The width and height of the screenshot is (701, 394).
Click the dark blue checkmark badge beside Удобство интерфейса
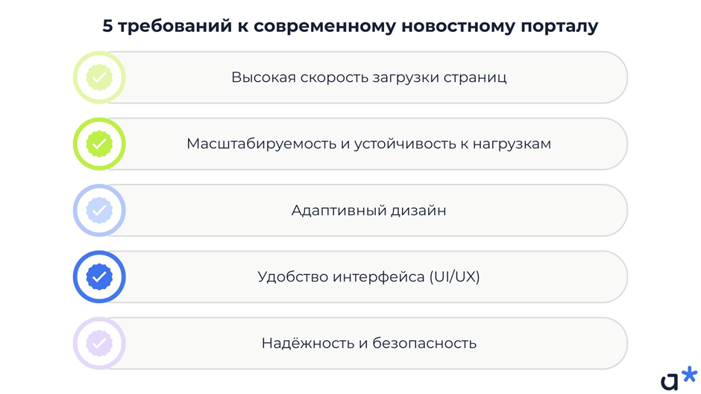(x=99, y=277)
